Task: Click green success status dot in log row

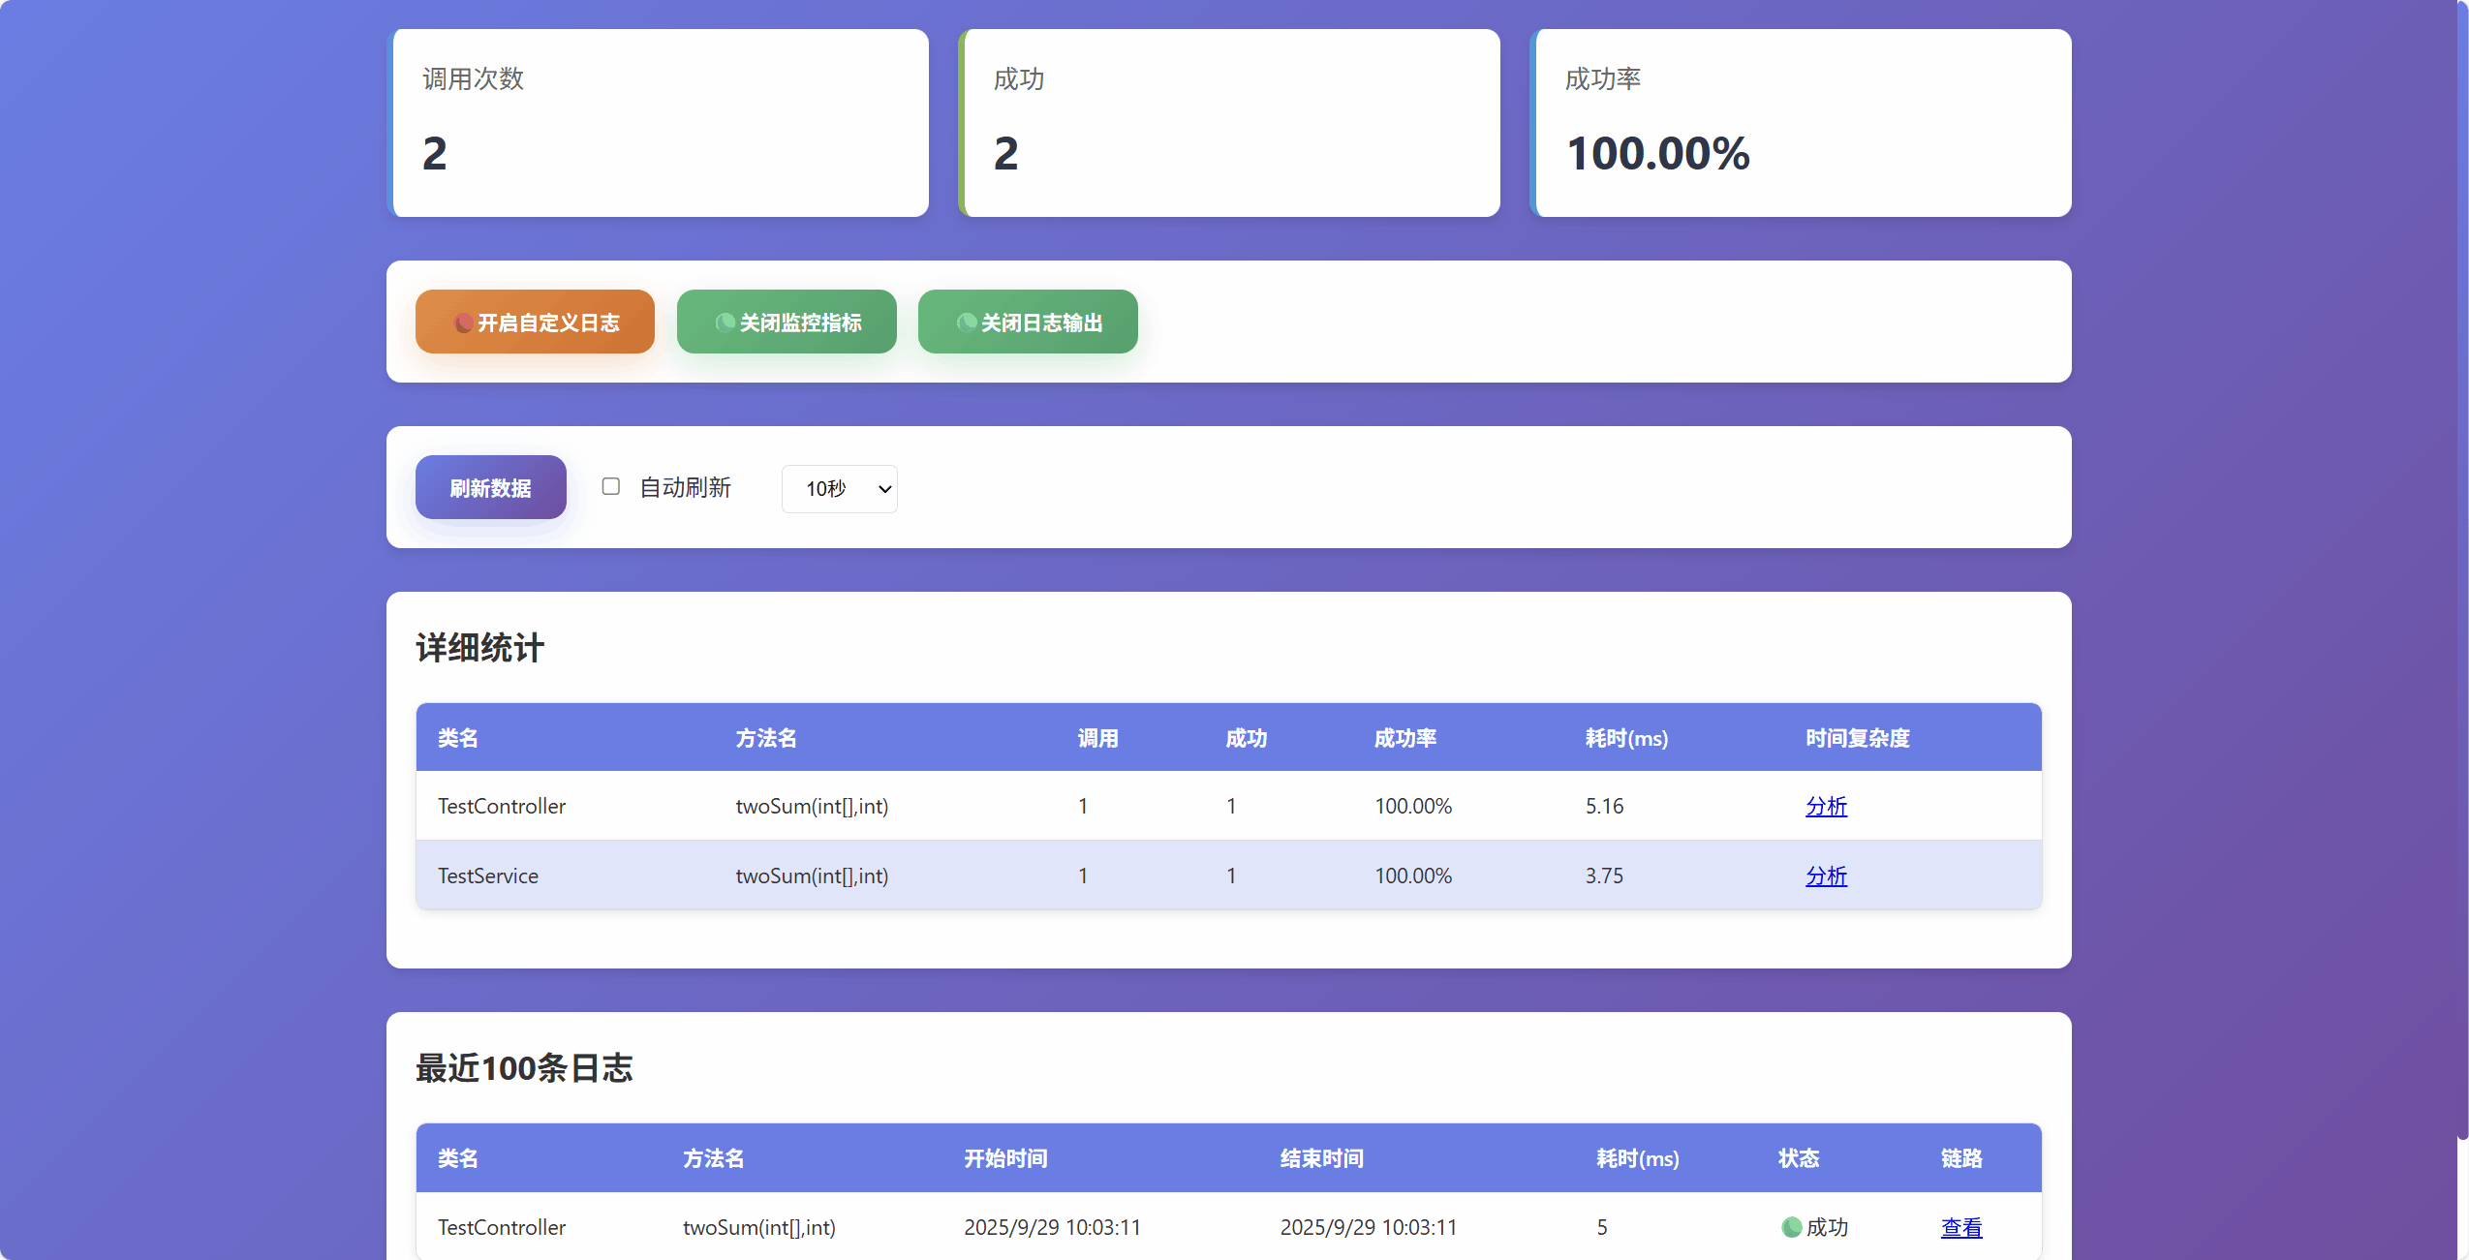Action: [x=1791, y=1227]
